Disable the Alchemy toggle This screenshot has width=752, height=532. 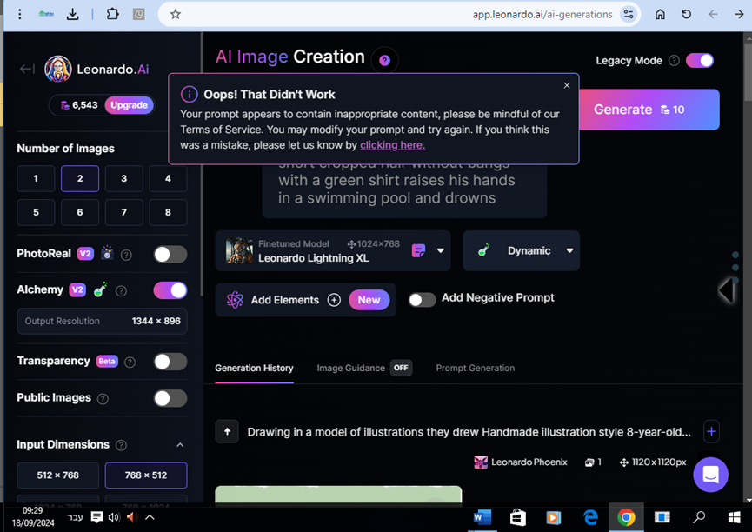point(170,290)
